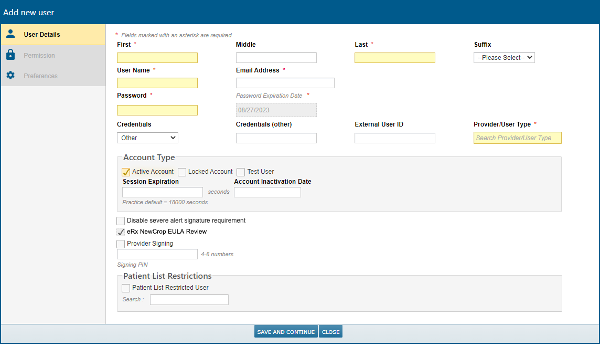Click the Session Expiration seconds field

[x=162, y=192]
